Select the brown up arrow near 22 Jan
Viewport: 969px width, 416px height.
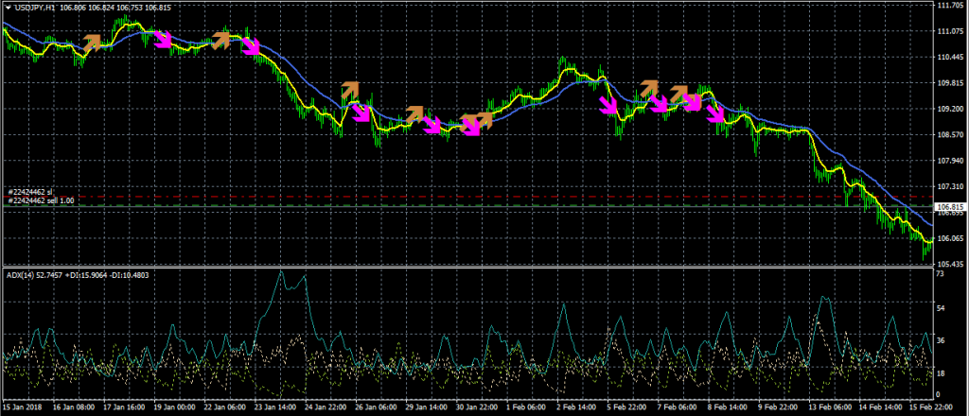click(222, 39)
